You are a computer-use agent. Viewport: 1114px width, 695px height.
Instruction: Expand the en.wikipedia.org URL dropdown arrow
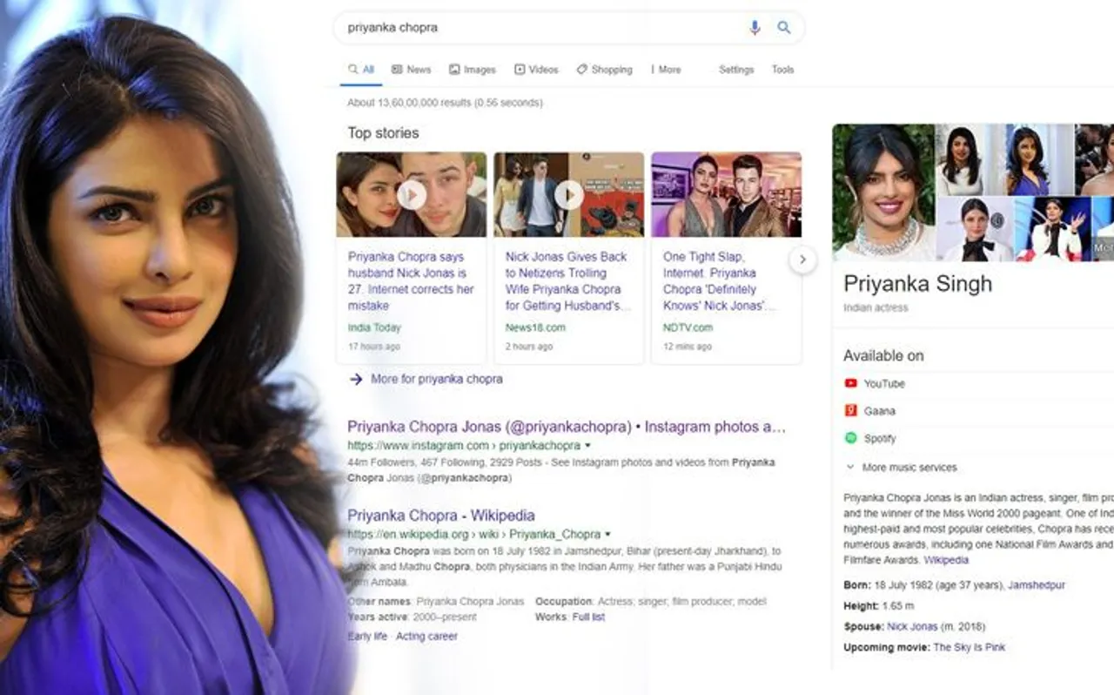point(607,535)
